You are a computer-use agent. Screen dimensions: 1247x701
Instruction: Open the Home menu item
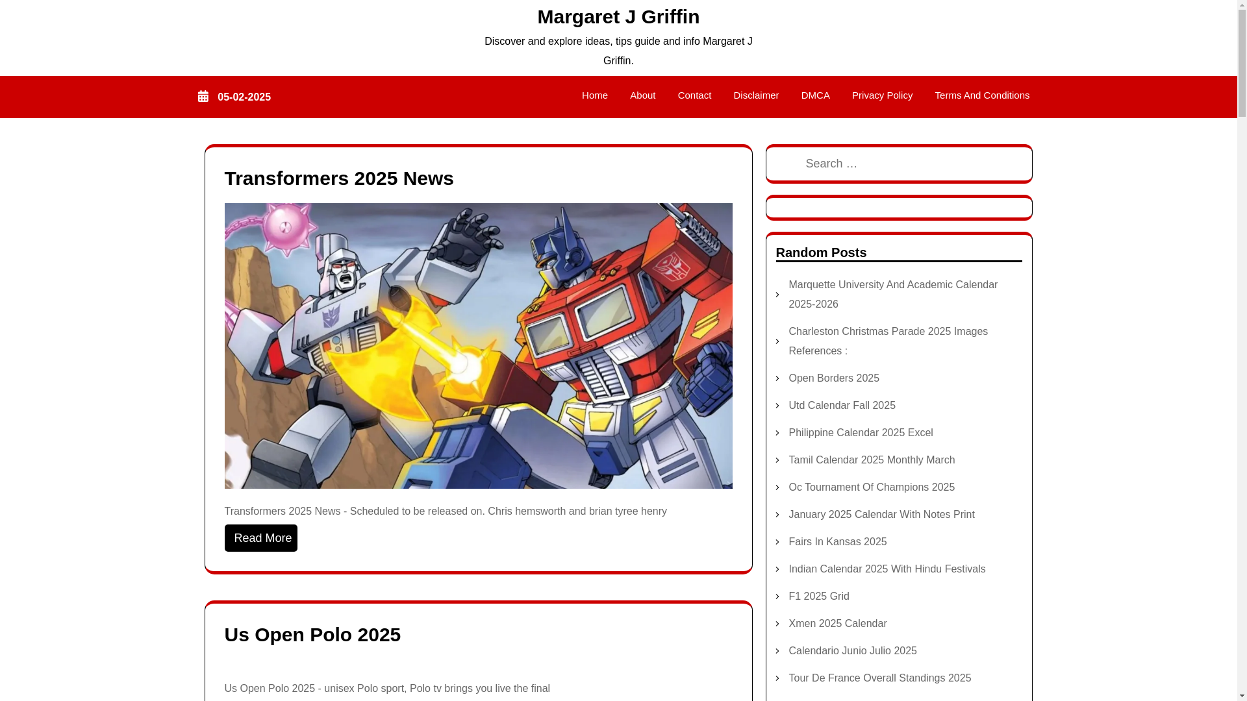pos(594,95)
